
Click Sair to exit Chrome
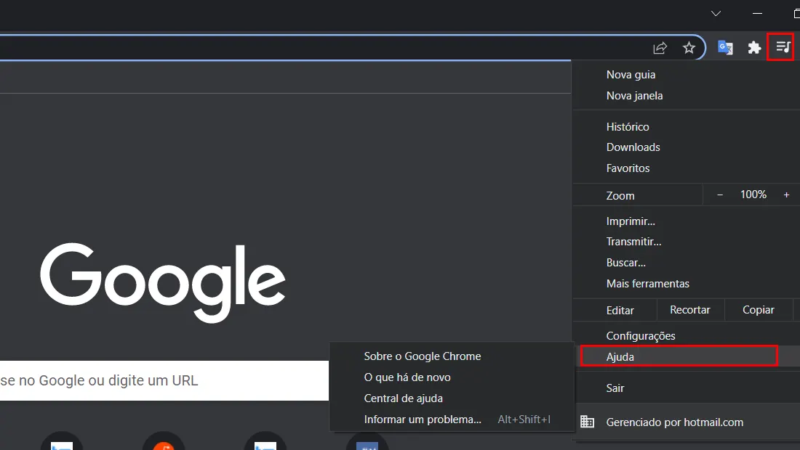[687, 388]
